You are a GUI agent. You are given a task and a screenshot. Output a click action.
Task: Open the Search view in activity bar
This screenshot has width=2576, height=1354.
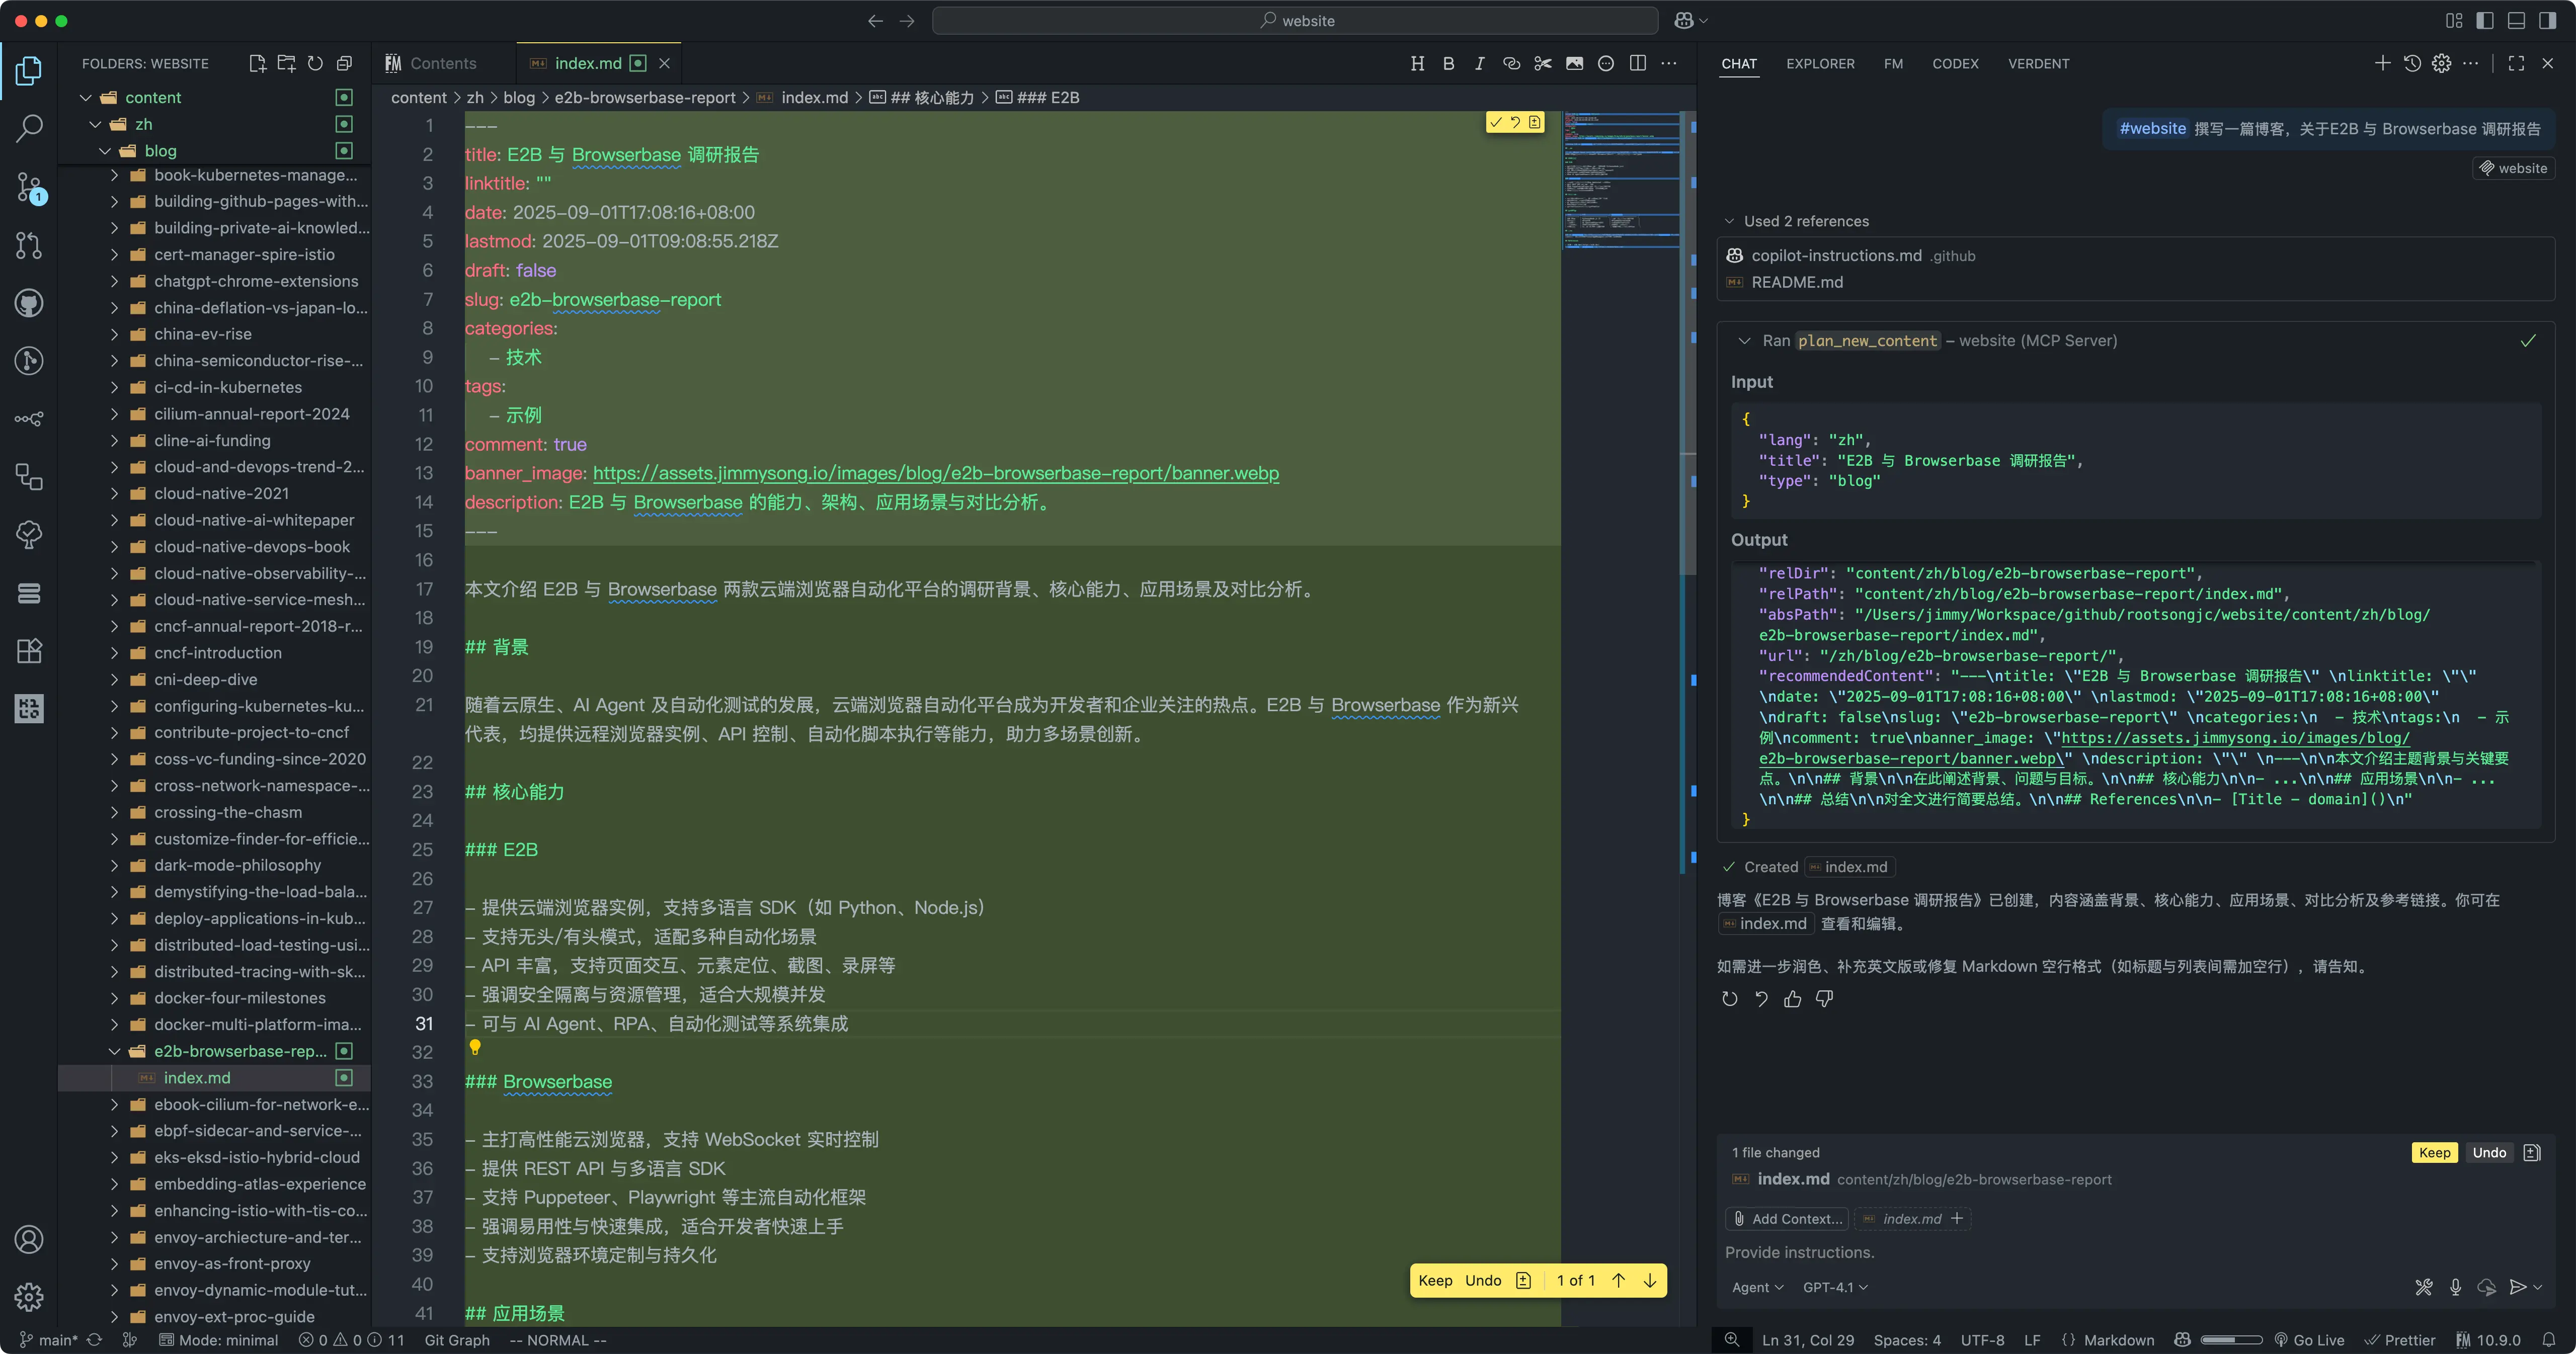[29, 128]
